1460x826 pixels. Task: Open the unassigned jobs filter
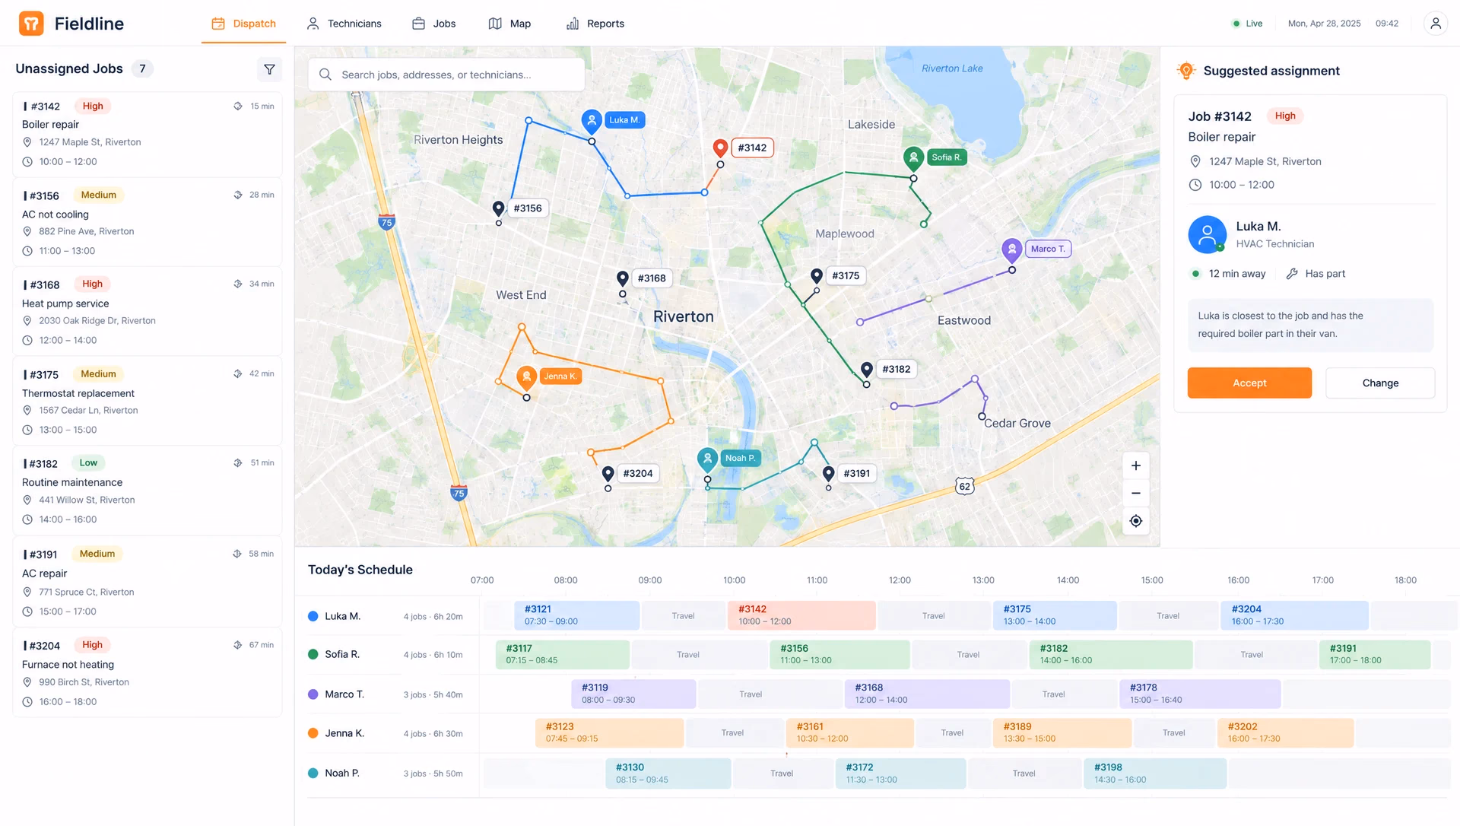(269, 69)
